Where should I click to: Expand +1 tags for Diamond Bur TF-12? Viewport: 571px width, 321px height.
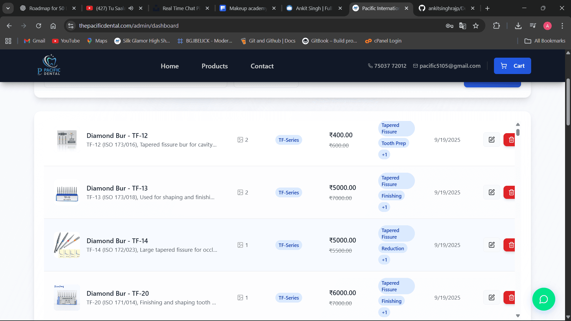(384, 155)
